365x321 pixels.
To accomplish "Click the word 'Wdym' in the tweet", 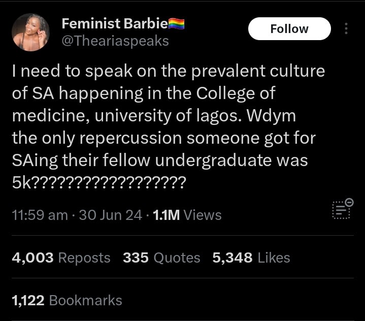I will [269, 116].
